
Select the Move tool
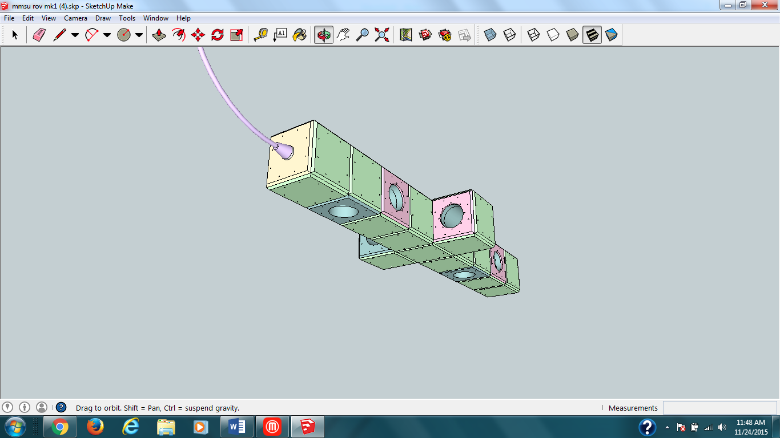tap(198, 35)
